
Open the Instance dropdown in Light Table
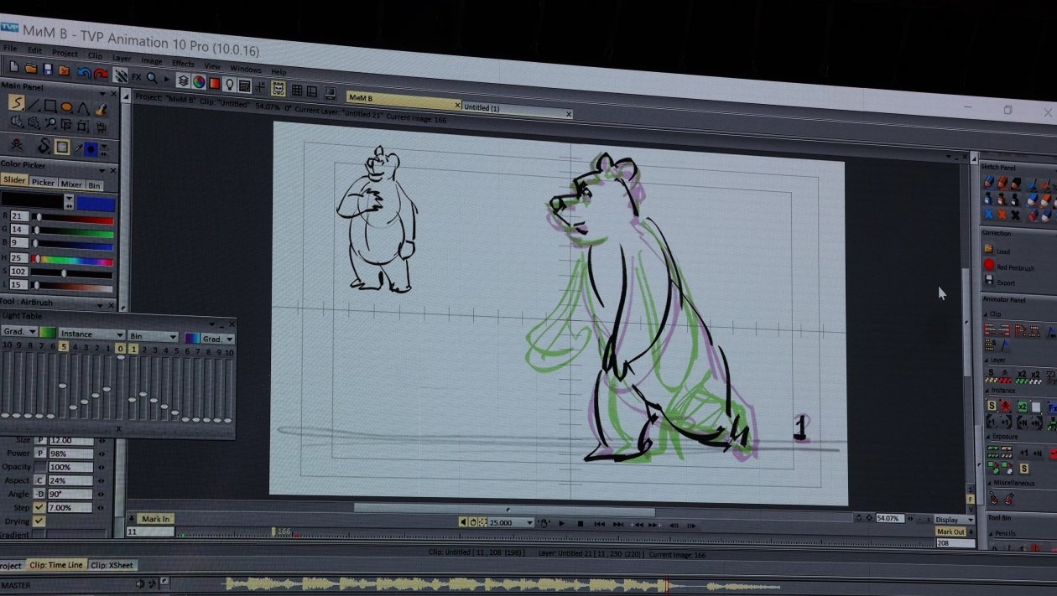pyautogui.click(x=91, y=334)
